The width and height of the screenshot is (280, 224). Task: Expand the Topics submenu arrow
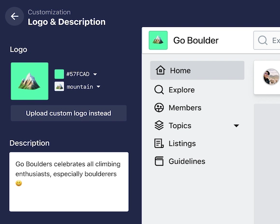coord(236,126)
